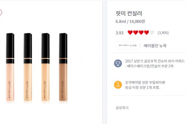186x124 pixels.
Task: Click the 핏미 컨실러 product title
Action: pos(129,13)
